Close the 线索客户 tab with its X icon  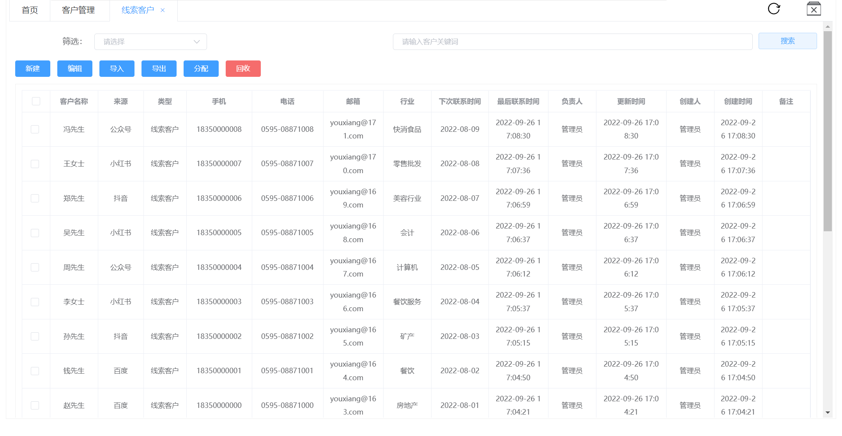[x=163, y=10]
